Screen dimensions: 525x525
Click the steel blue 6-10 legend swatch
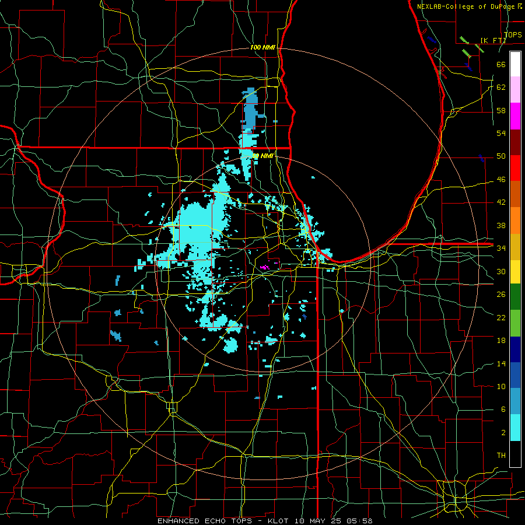pos(515,401)
